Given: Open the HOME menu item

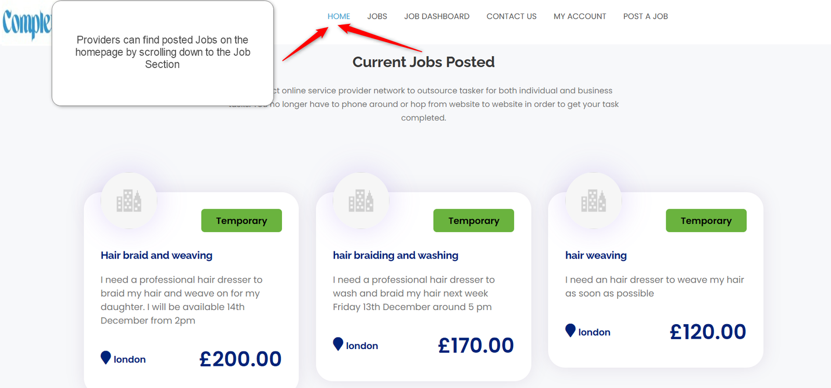Looking at the screenshot, I should tap(339, 16).
